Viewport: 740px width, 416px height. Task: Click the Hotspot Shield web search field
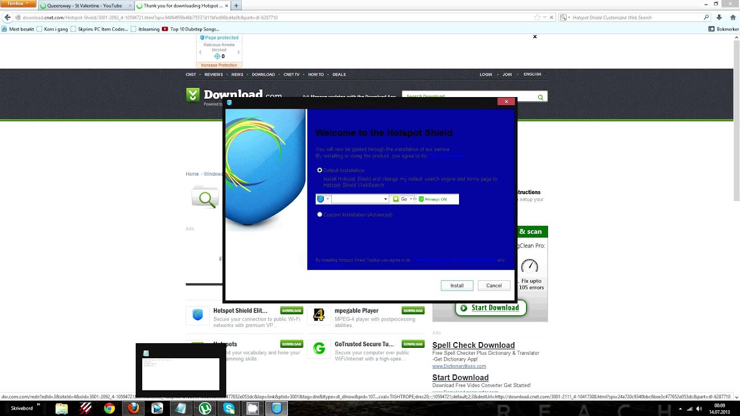(x=636, y=17)
